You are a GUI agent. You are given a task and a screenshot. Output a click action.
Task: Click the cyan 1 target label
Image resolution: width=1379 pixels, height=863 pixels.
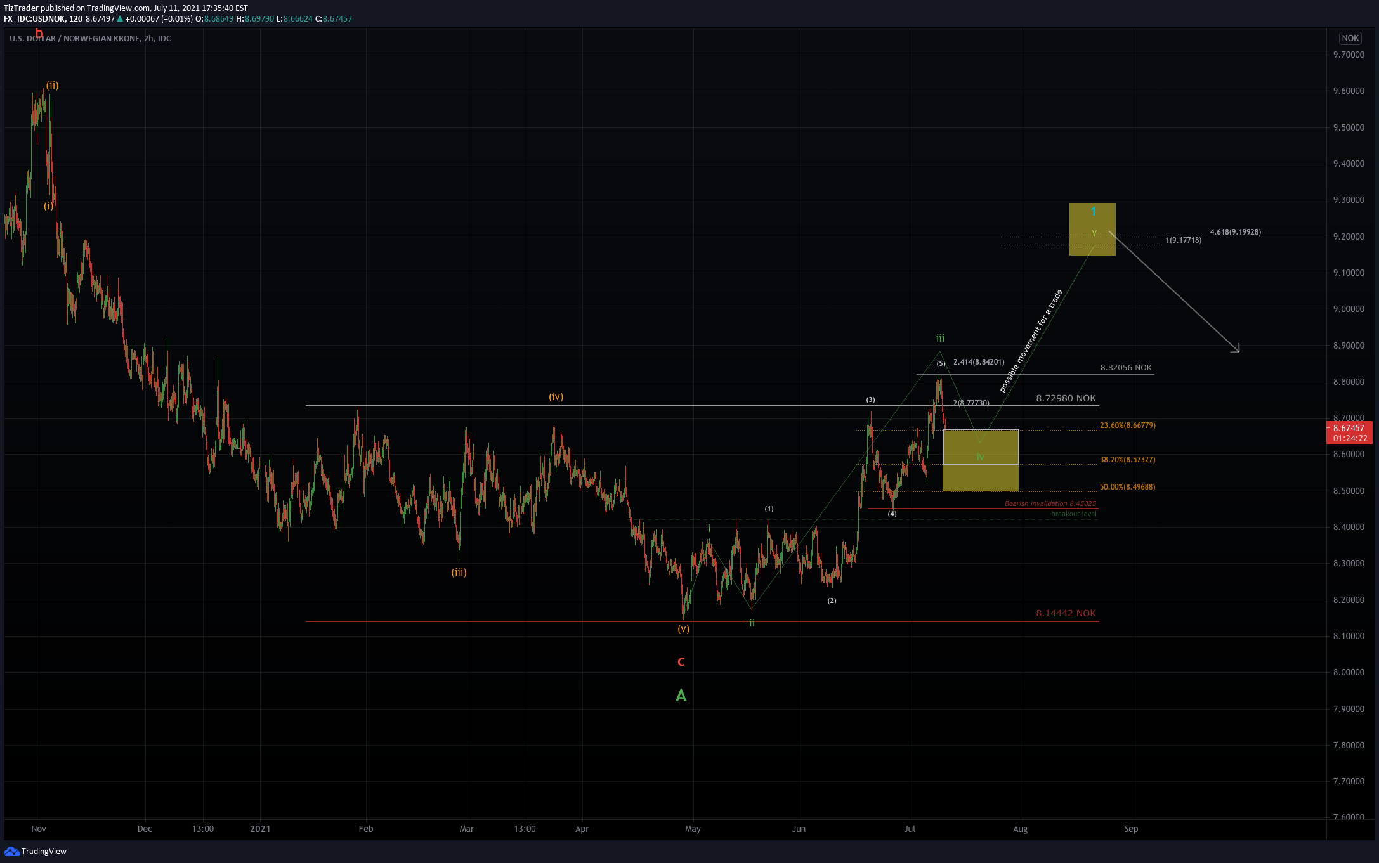point(1094,212)
